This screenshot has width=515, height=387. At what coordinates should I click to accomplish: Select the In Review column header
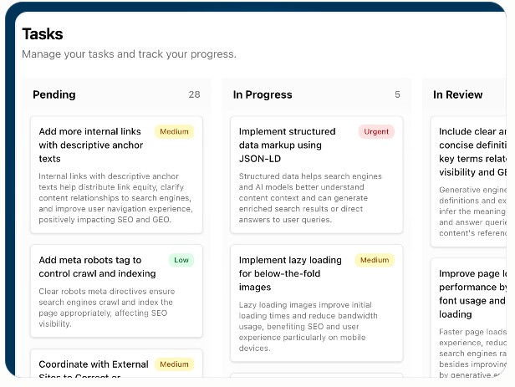point(457,94)
